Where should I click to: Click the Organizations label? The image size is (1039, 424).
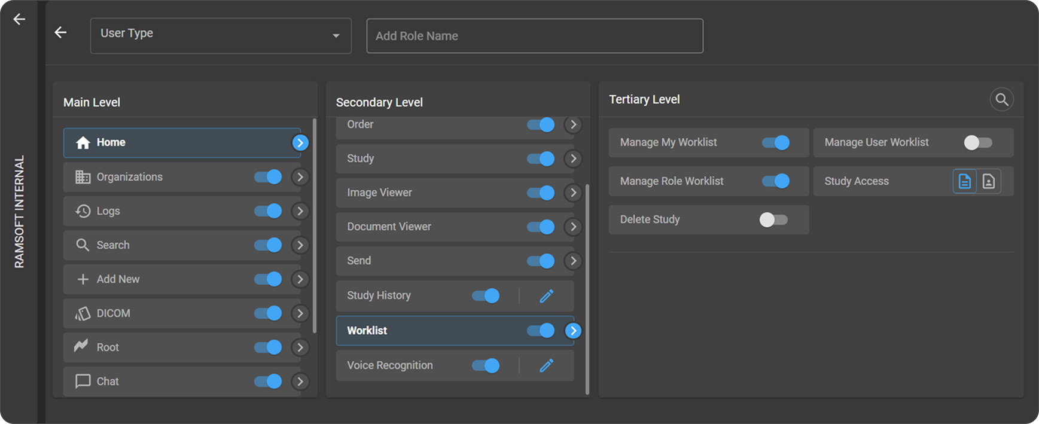[x=130, y=177]
